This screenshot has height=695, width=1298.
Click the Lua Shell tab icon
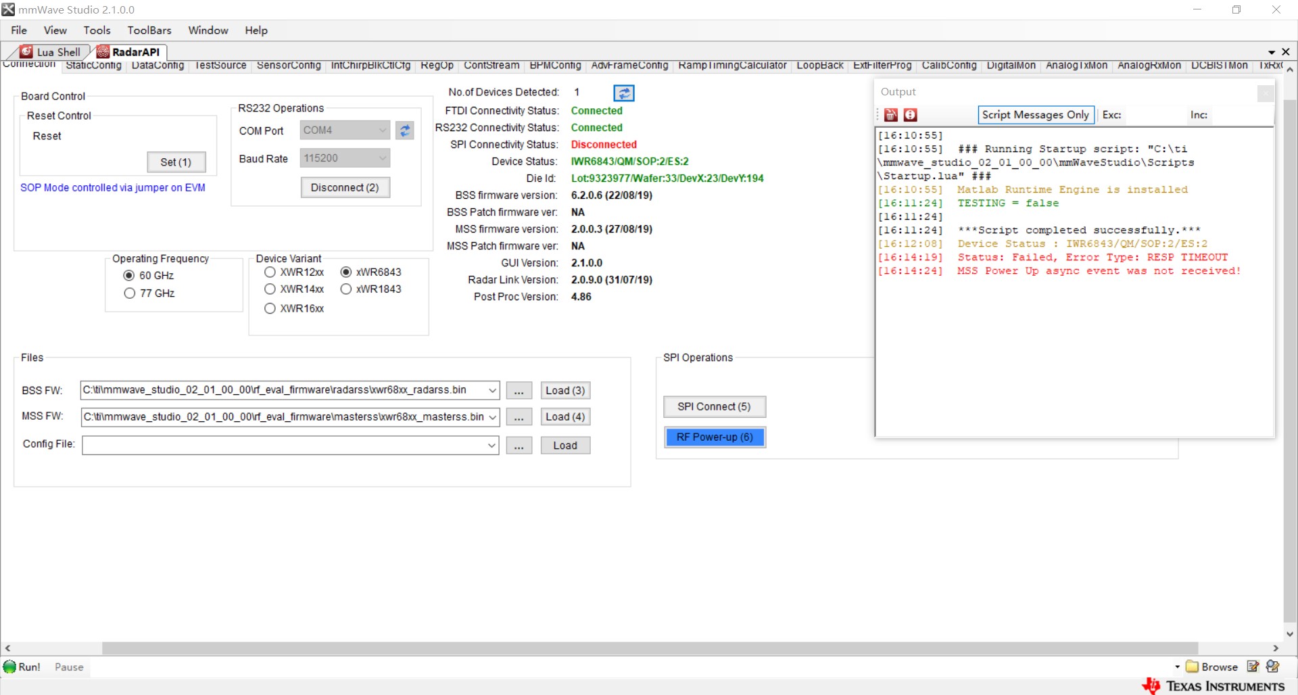point(26,52)
